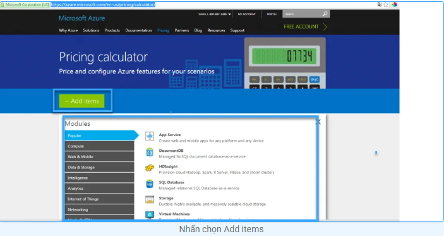Screen dimensions: 444x236
Task: Click the green Add items button
Action: click(82, 101)
